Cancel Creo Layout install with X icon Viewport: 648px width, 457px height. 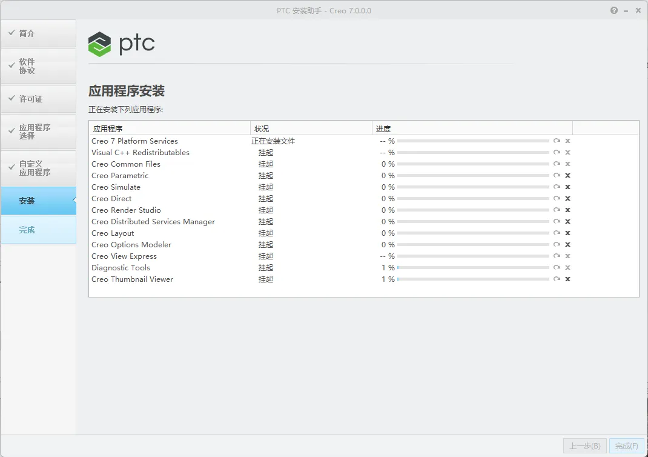[568, 233]
